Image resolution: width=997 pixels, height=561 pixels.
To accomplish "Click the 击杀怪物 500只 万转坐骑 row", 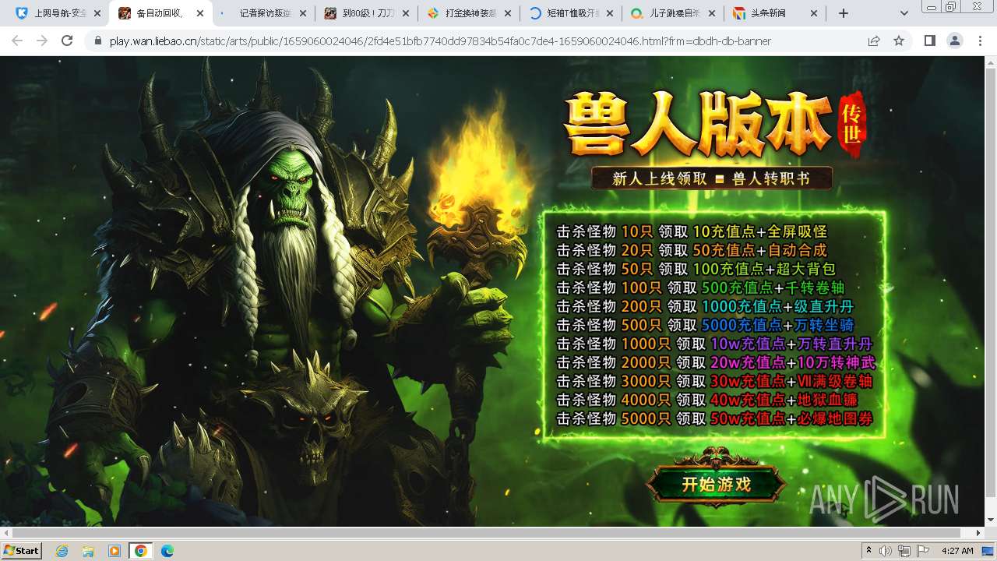I will point(705,325).
